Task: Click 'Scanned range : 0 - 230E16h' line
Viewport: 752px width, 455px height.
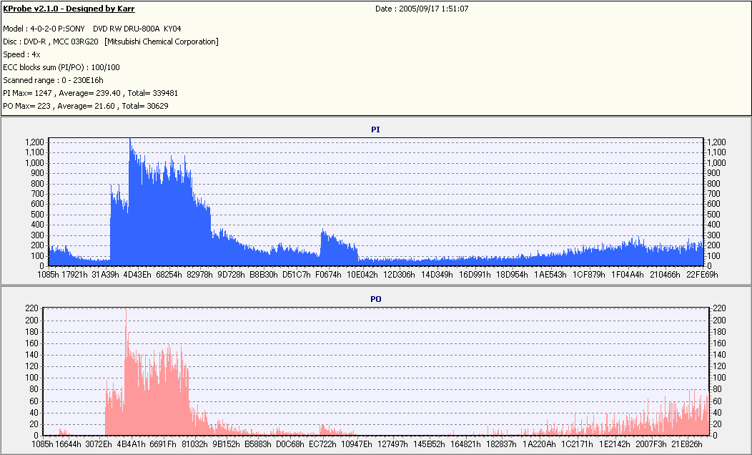Action: coord(53,81)
